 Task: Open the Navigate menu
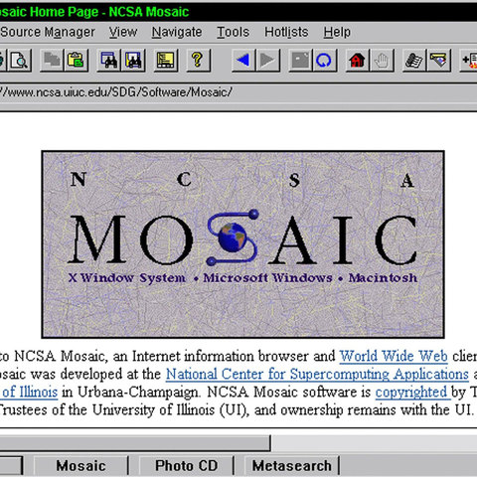177,32
